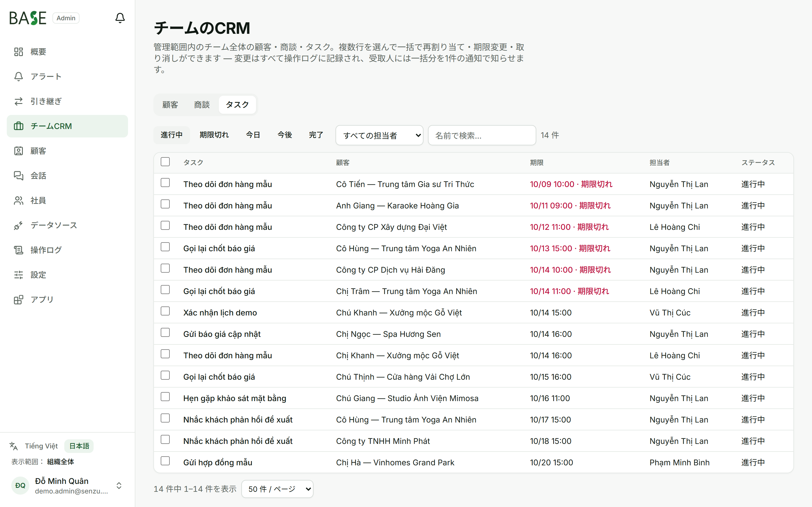Click the チームCRM briefcase icon
This screenshot has width=812, height=507.
tap(18, 126)
